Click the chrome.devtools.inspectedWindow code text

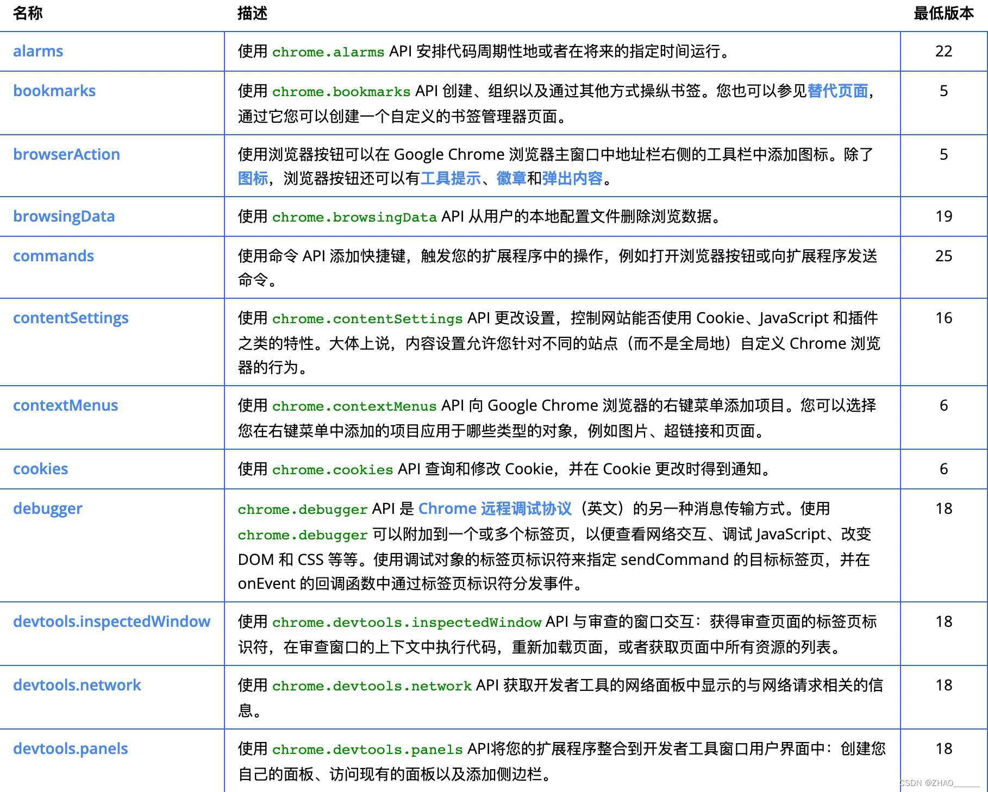(407, 623)
